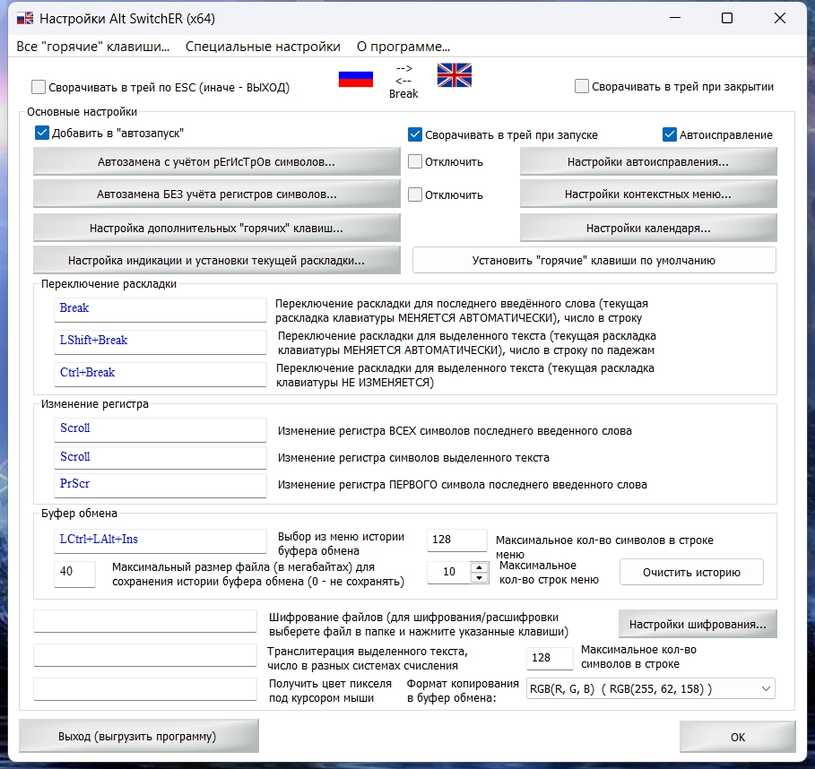Open the 'Все "горячие" клавиши...' menu
This screenshot has width=815, height=769.
point(93,47)
